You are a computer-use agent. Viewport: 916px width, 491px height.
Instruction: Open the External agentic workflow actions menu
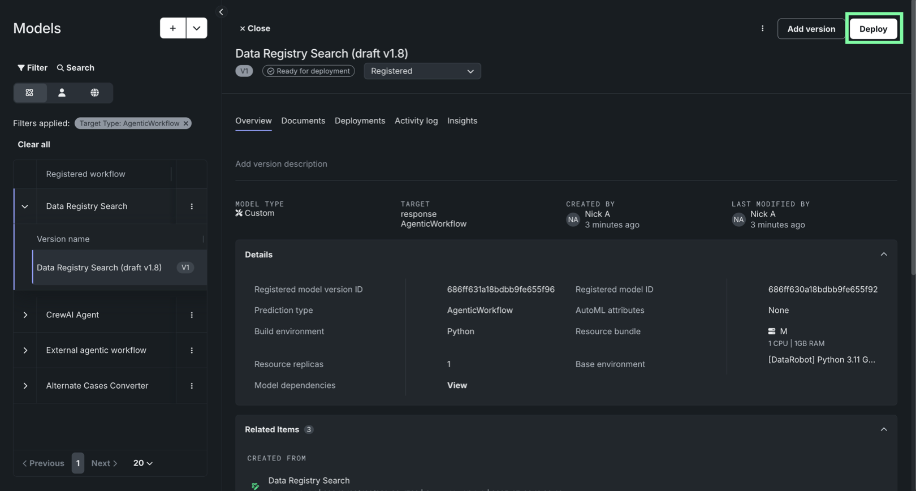(192, 351)
